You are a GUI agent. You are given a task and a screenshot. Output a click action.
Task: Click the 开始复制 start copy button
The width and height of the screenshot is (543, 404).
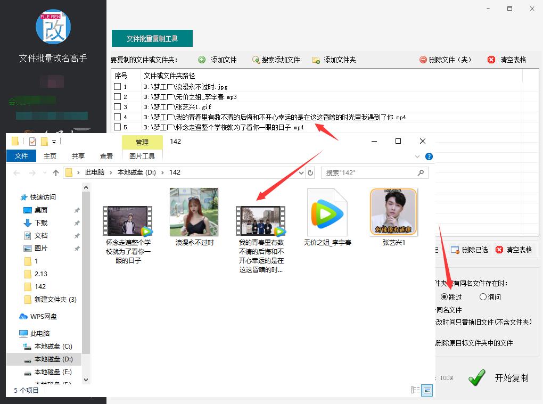pyautogui.click(x=508, y=378)
